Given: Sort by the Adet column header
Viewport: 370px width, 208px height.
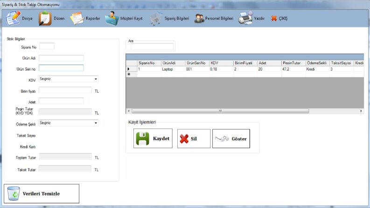Looking at the screenshot, I should 270,63.
